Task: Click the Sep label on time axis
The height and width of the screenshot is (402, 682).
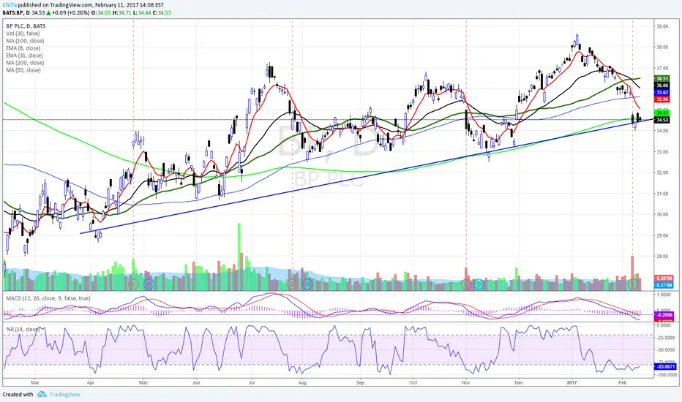Action: coord(360,383)
